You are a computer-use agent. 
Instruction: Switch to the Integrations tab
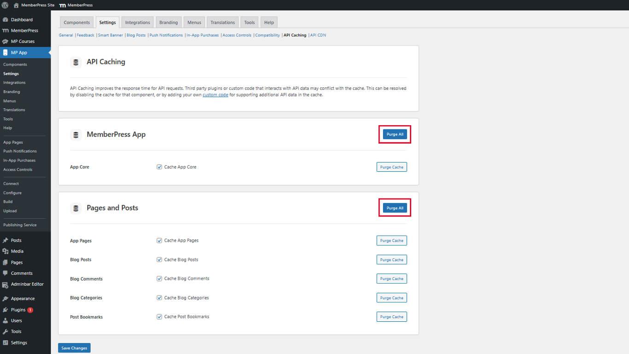point(137,22)
